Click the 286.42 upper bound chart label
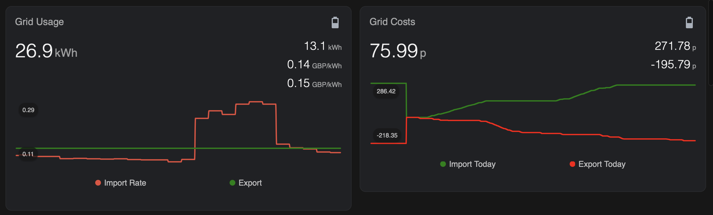Image resolution: width=713 pixels, height=215 pixels. [386, 91]
